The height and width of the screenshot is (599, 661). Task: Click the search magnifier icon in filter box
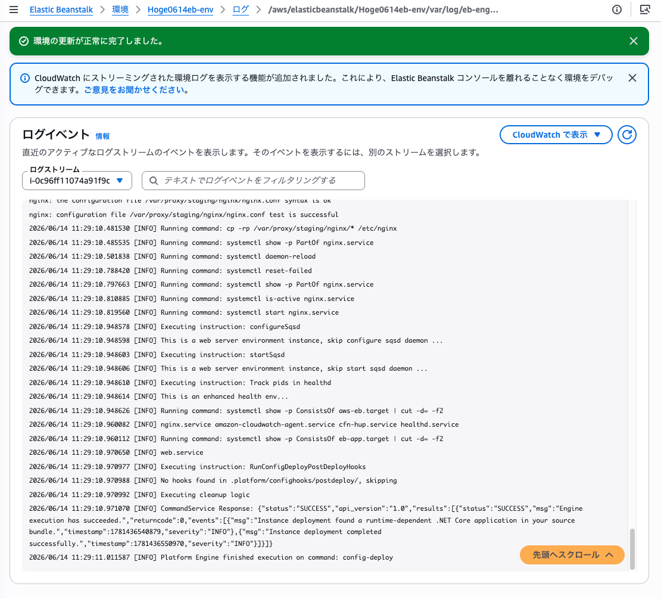(x=154, y=181)
